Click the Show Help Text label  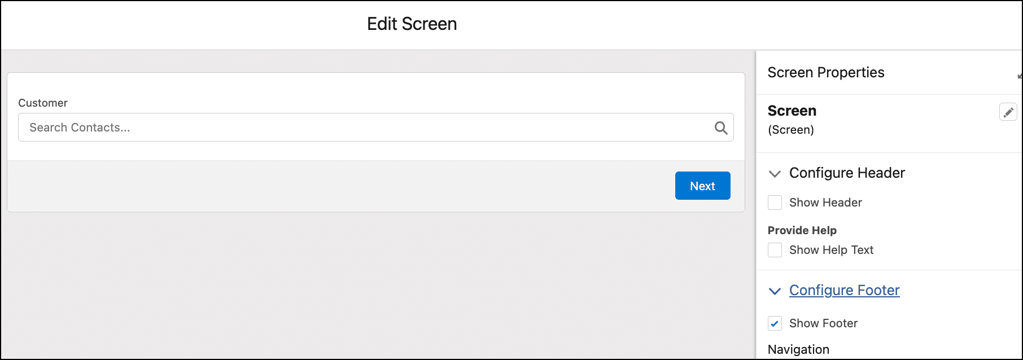click(x=831, y=250)
